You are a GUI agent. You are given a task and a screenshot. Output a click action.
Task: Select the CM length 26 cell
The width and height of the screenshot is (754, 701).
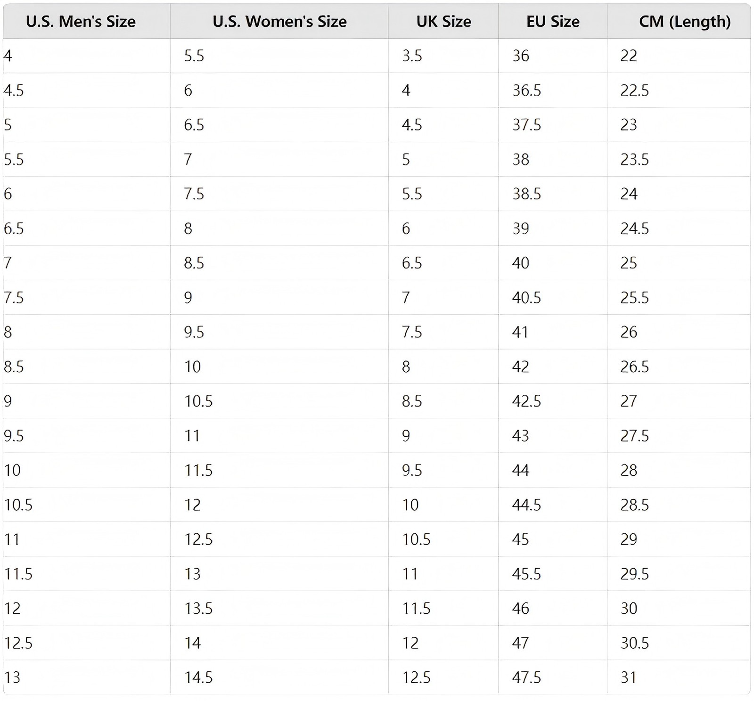[679, 332]
